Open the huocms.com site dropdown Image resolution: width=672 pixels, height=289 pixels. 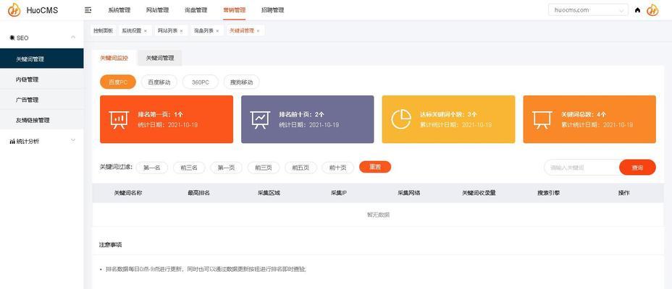click(588, 10)
